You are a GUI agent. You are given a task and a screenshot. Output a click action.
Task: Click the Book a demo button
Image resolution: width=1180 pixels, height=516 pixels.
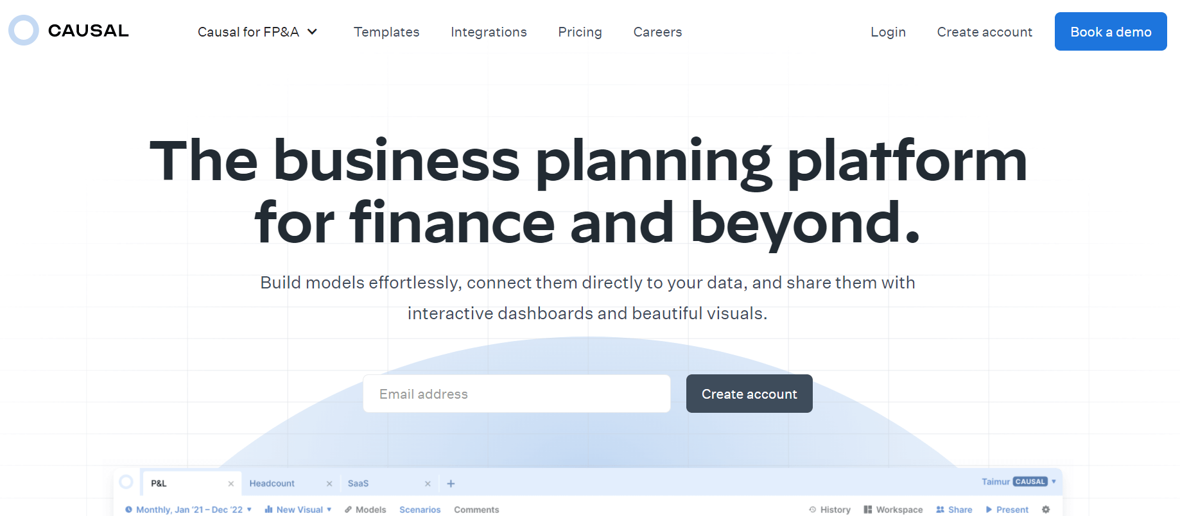tap(1111, 31)
